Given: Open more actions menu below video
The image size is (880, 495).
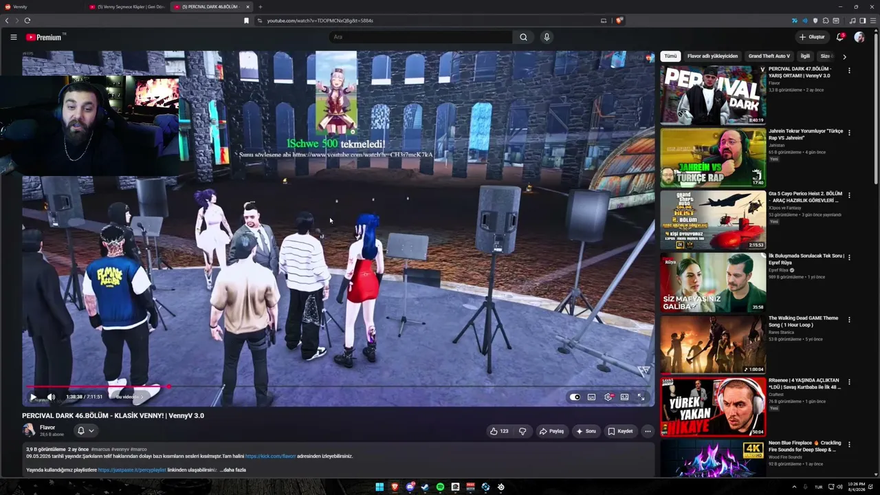Looking at the screenshot, I should coord(648,431).
